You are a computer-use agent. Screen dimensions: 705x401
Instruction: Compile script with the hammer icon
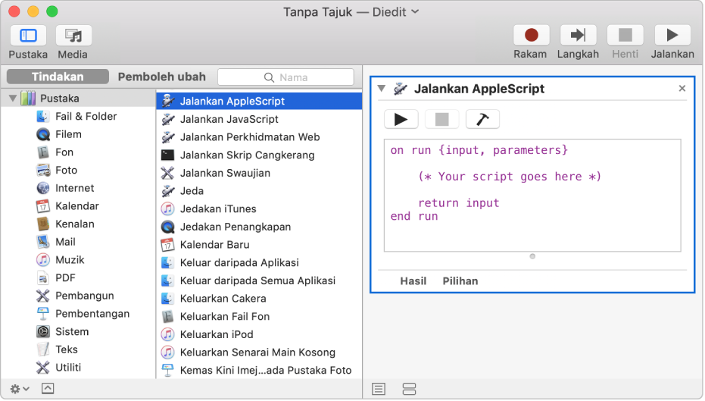click(482, 119)
